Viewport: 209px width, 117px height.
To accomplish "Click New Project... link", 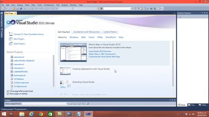I will click(19, 39).
